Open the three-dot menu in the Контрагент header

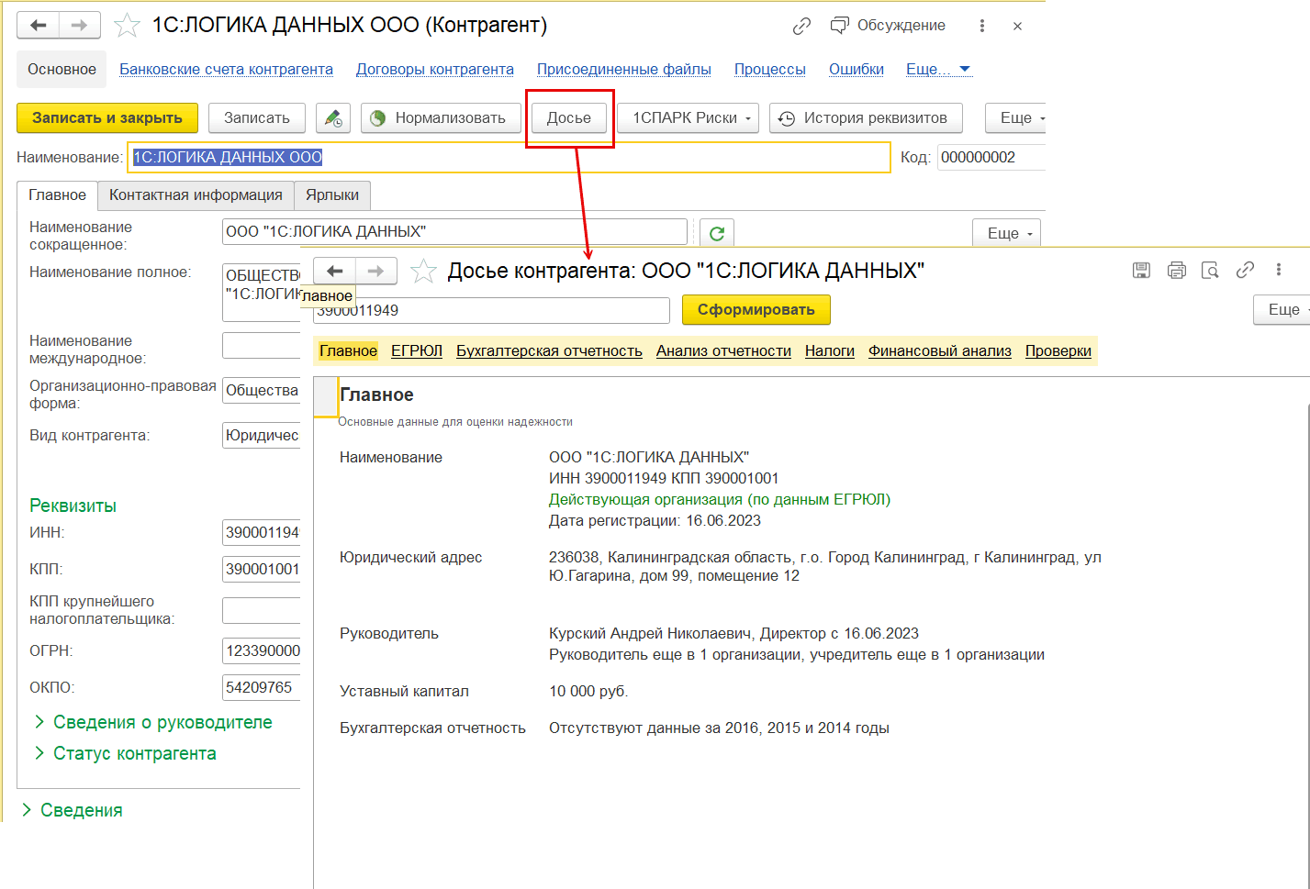click(982, 26)
